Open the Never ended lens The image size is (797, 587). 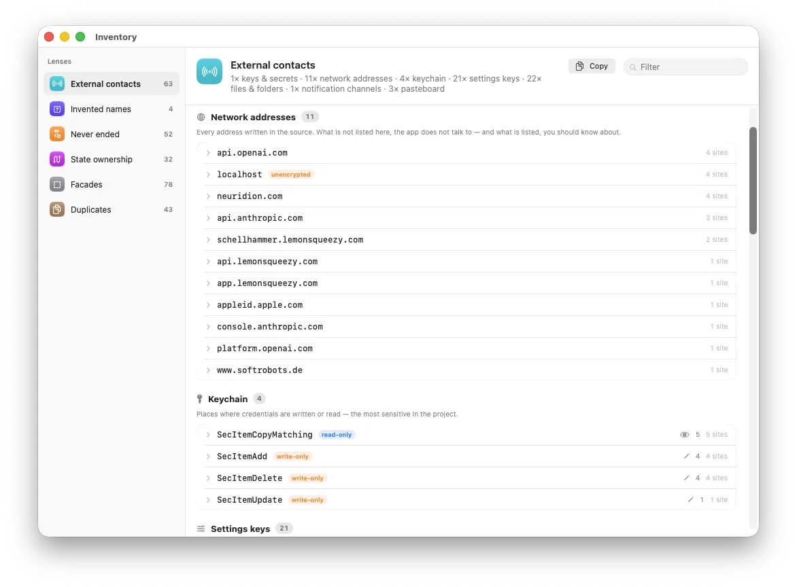[112, 134]
